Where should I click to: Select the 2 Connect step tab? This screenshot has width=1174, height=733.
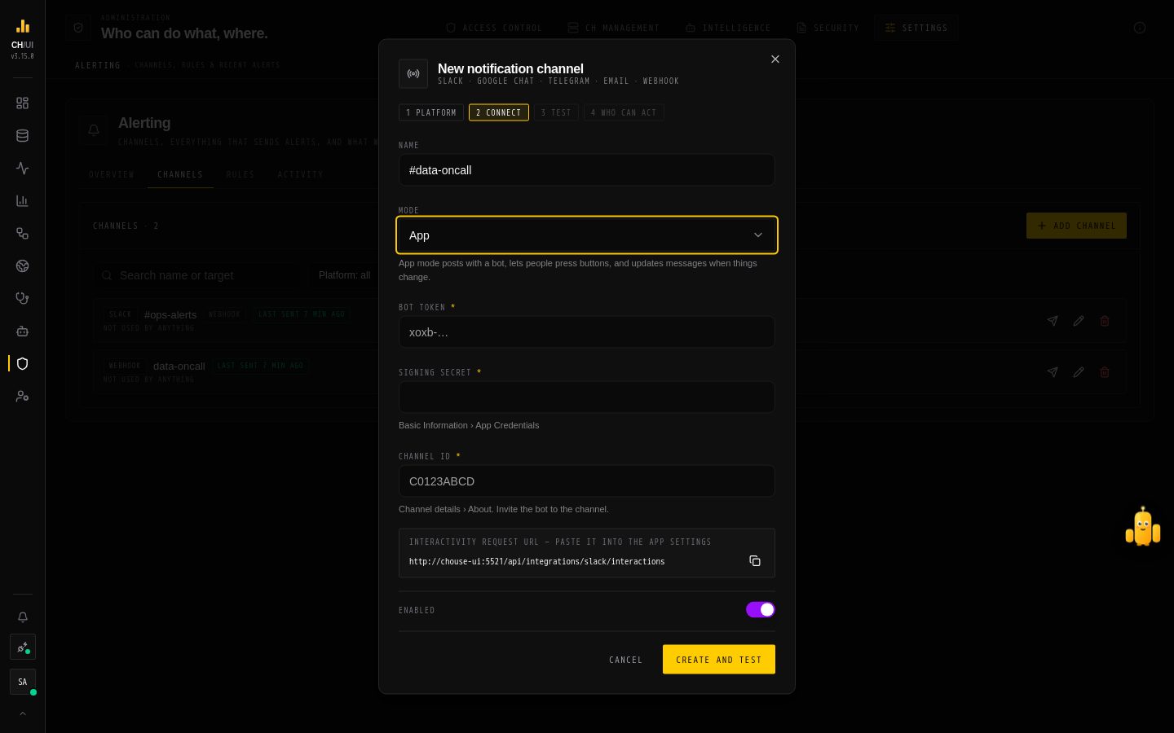(499, 112)
